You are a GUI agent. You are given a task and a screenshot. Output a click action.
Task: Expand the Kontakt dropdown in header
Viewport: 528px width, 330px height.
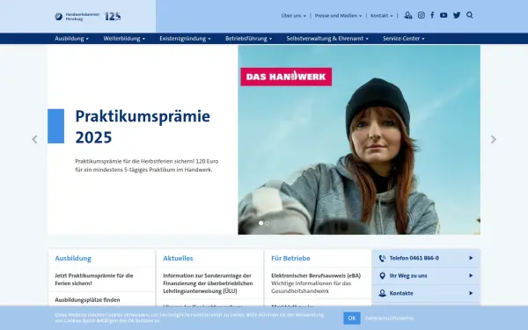click(382, 16)
